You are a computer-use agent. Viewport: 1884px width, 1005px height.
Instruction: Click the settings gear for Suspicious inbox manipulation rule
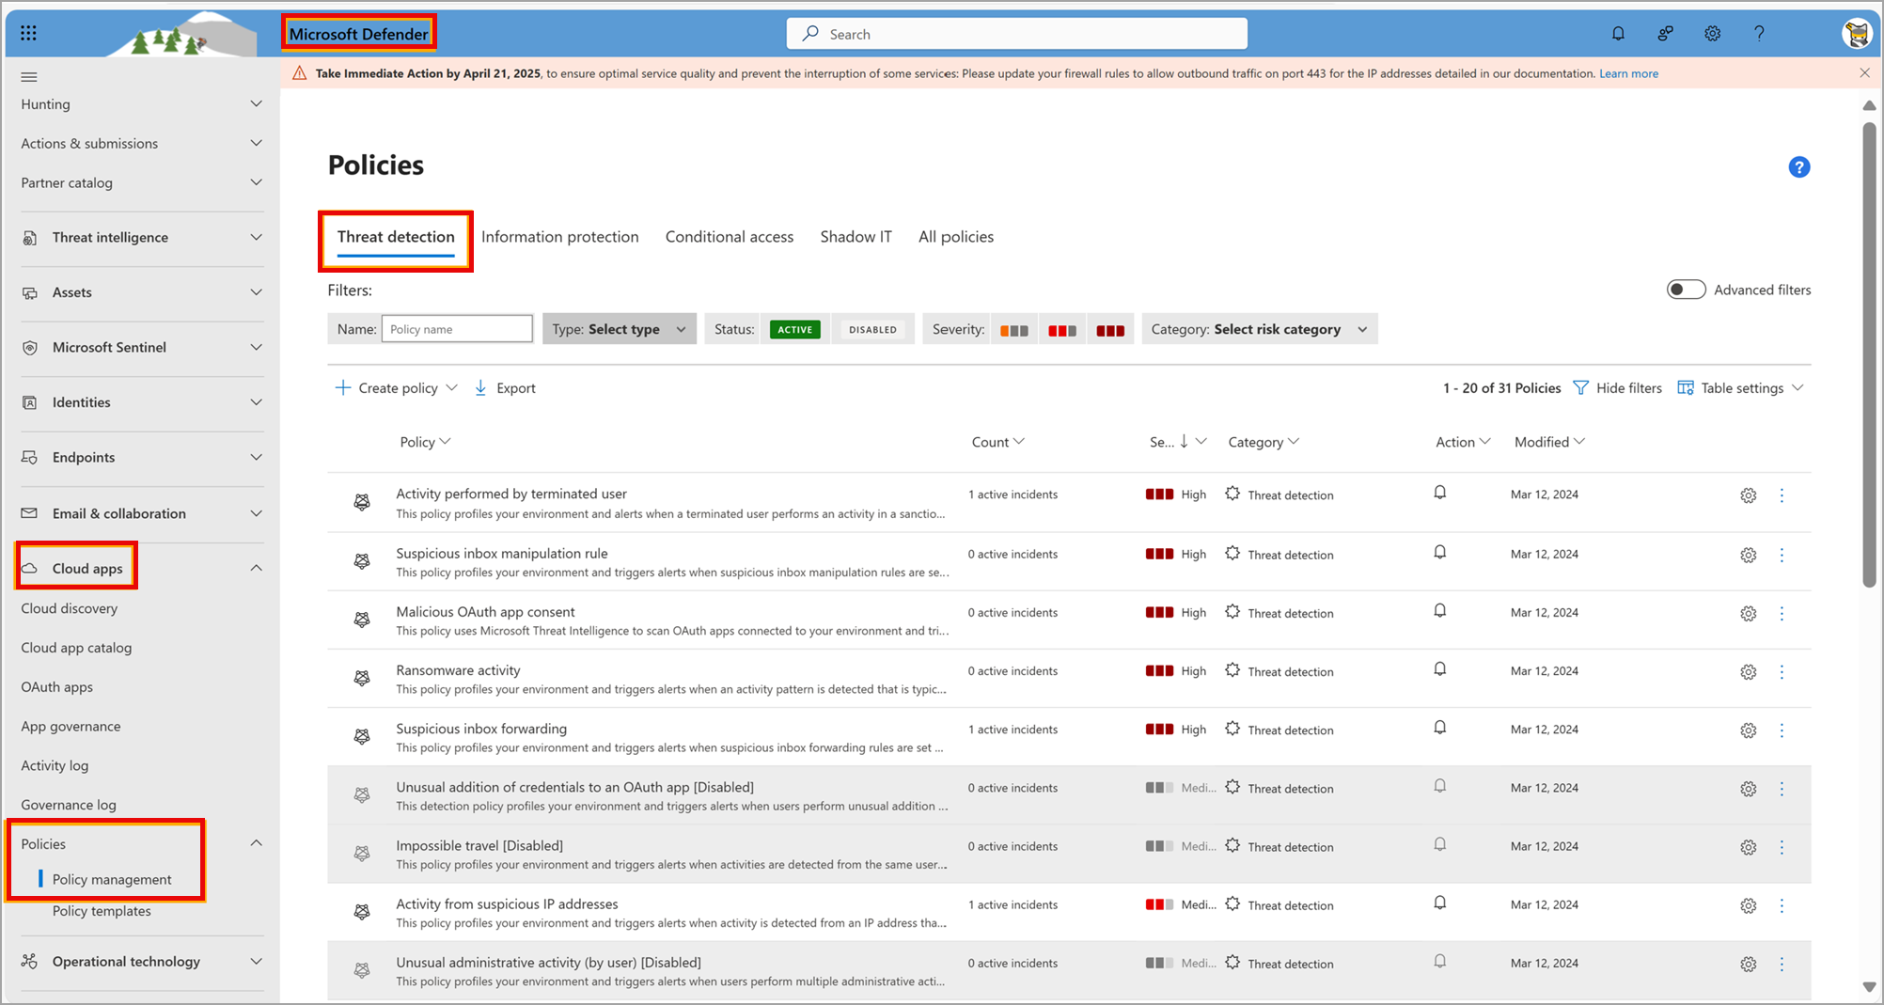[x=1748, y=556]
